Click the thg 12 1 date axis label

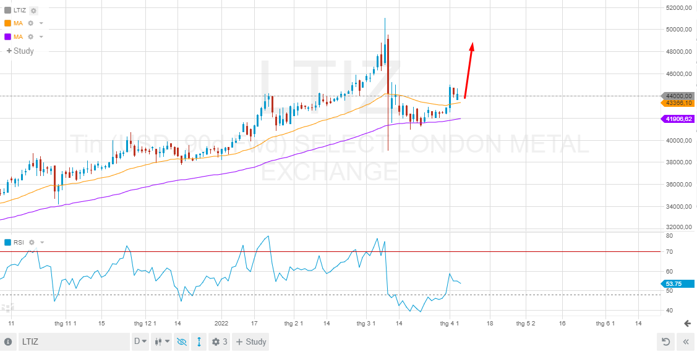145,324
